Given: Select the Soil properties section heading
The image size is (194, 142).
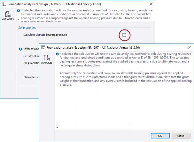Looking at the screenshot, I should 27,27.
